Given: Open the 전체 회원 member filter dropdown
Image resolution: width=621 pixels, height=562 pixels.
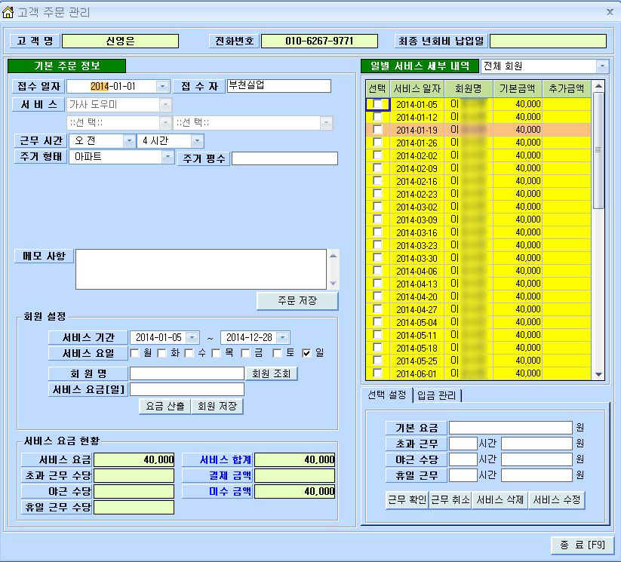Looking at the screenshot, I should click(602, 66).
